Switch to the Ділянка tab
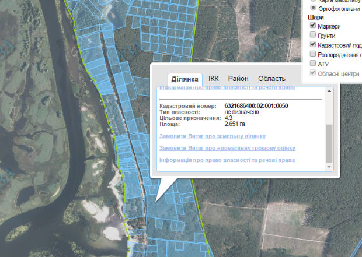The image size is (362, 257). click(185, 79)
